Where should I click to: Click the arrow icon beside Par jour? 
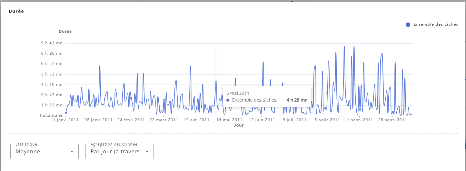147,152
